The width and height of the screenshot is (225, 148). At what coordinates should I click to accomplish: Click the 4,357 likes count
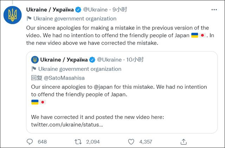pos(145,141)
